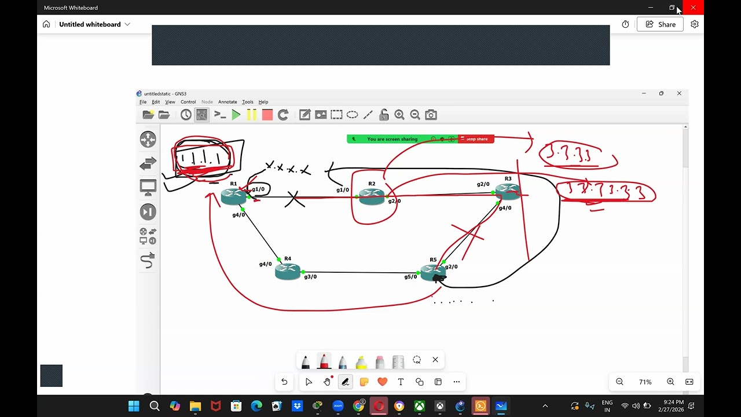Toggle GNS3 lock items padlock
This screenshot has height=417, width=741.
[x=384, y=115]
